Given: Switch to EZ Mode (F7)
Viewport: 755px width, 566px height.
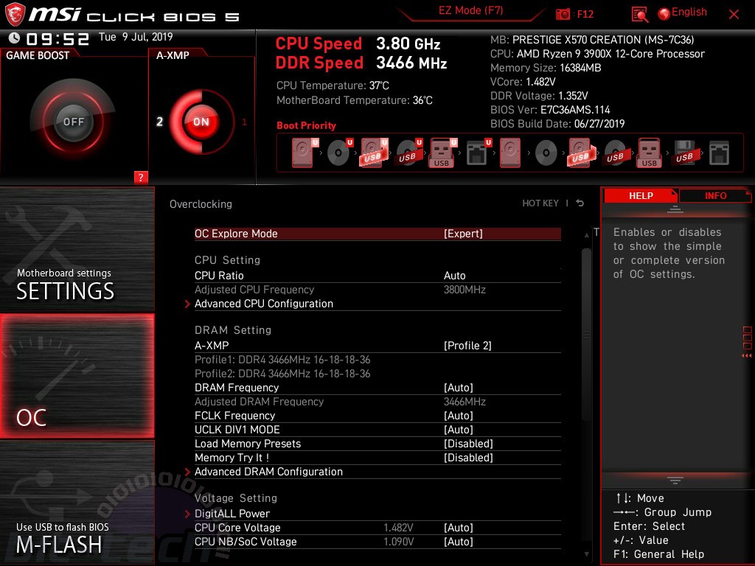Looking at the screenshot, I should coord(470,10).
